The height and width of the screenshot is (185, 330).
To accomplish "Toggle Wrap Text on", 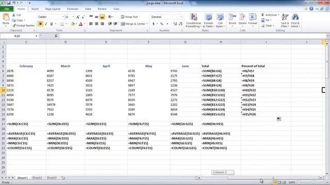I will pyautogui.click(x=129, y=17).
